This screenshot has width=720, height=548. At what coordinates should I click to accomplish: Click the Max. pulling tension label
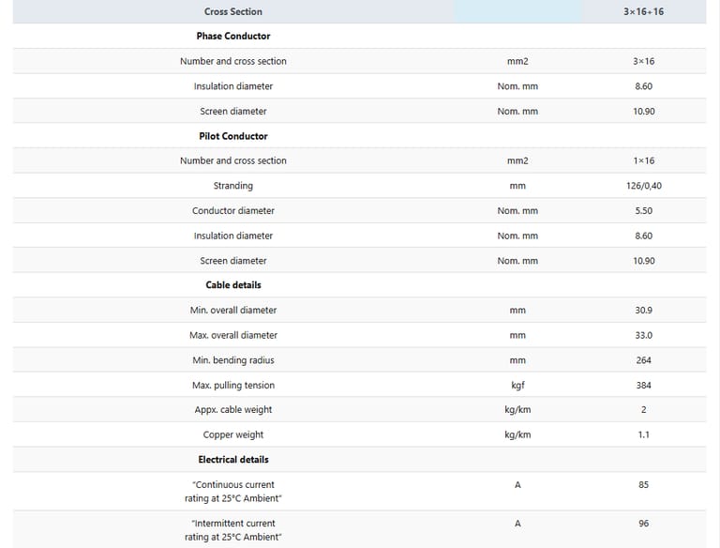coord(233,385)
